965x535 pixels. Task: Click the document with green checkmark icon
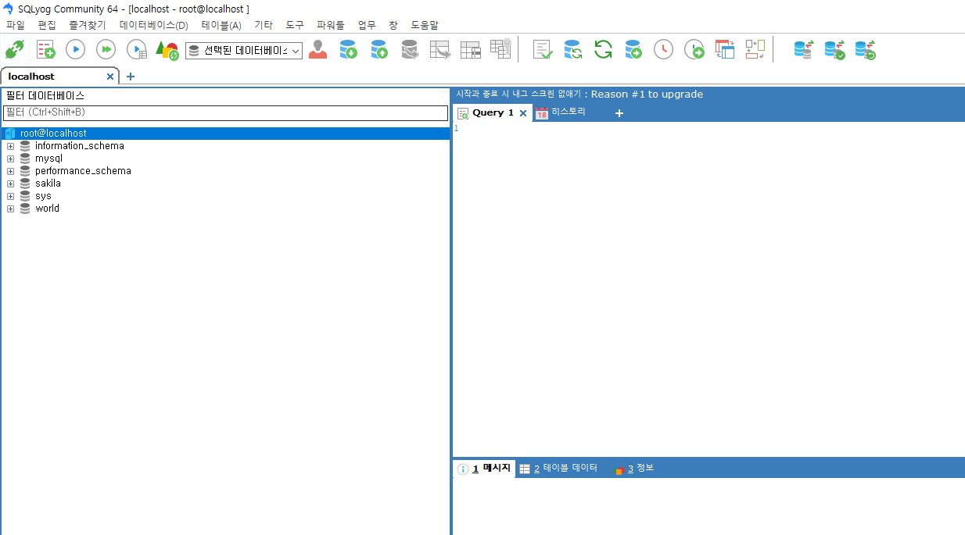pyautogui.click(x=543, y=50)
